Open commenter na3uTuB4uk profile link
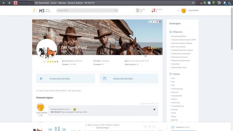Viewport: 233px width, 131px height. pyautogui.click(x=42, y=113)
